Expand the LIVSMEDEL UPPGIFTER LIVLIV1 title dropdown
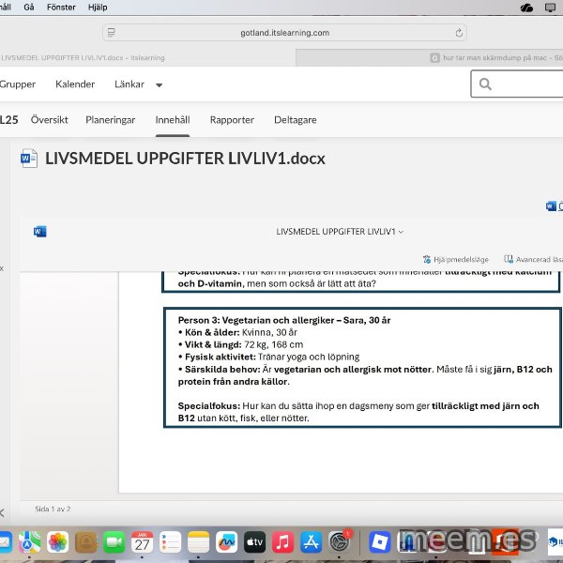The width and height of the screenshot is (563, 563). click(401, 232)
